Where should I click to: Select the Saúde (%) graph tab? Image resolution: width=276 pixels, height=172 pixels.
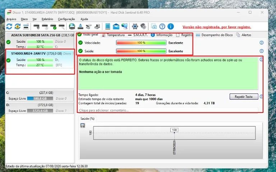tap(87, 119)
